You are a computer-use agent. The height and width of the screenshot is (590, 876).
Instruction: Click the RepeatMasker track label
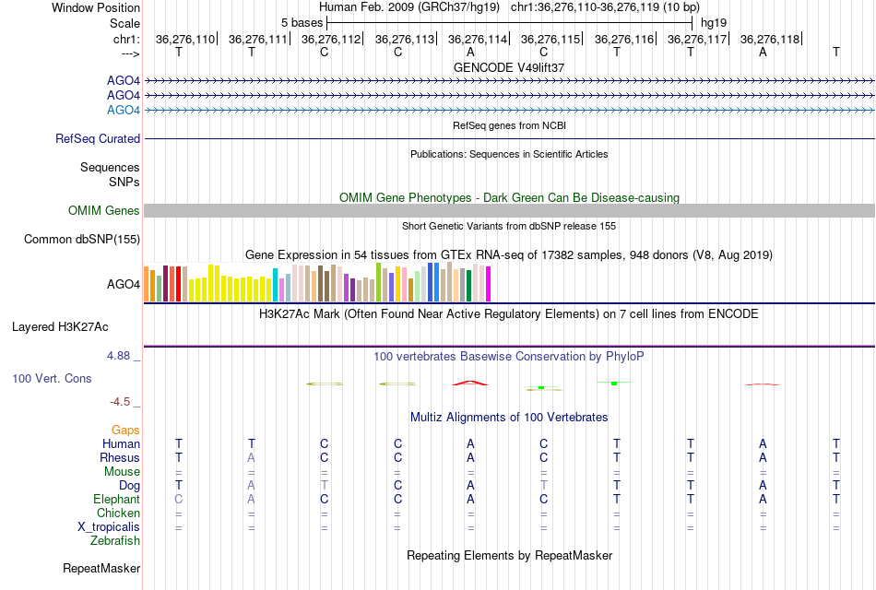click(101, 568)
